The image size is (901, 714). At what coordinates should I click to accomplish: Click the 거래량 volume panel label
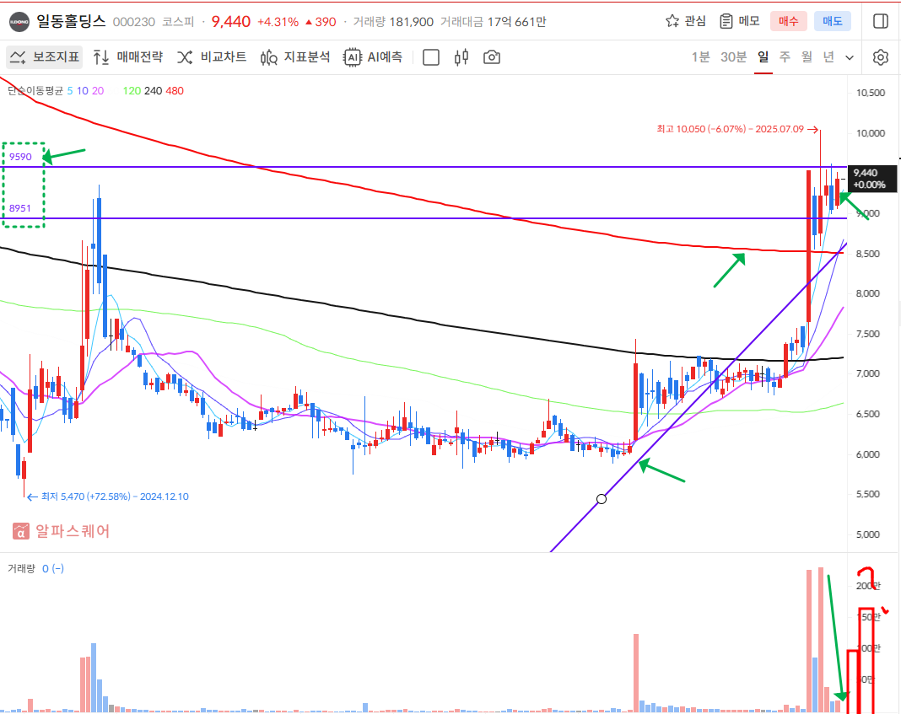[x=21, y=568]
